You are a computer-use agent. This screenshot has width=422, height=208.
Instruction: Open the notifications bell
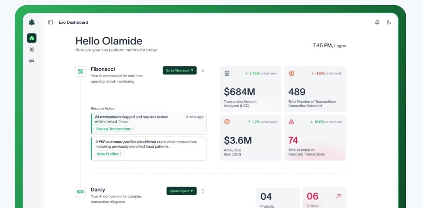377,22
